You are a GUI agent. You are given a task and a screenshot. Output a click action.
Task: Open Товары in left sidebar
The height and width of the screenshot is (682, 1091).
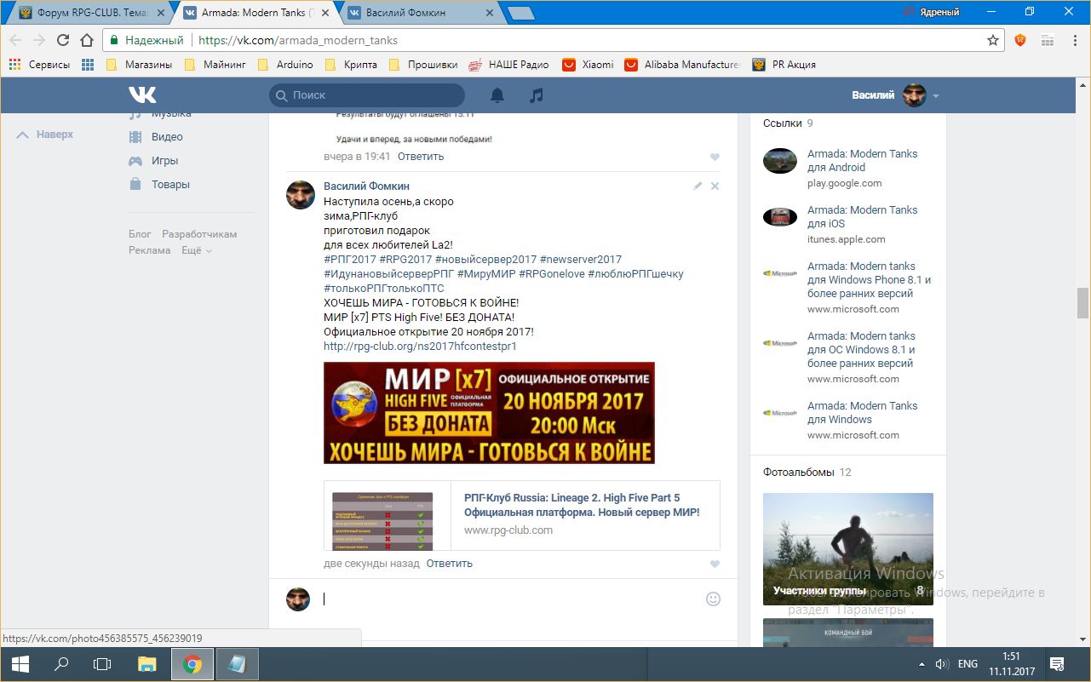click(170, 184)
